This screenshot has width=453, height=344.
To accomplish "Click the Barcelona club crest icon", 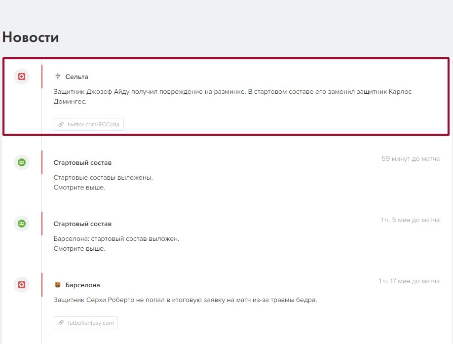I will click(58, 285).
